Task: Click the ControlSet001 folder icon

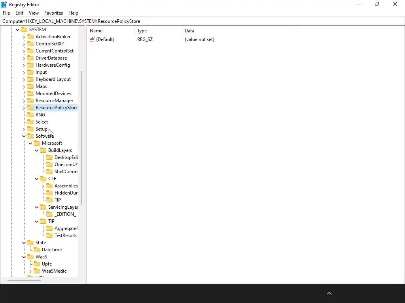Action: 30,43
